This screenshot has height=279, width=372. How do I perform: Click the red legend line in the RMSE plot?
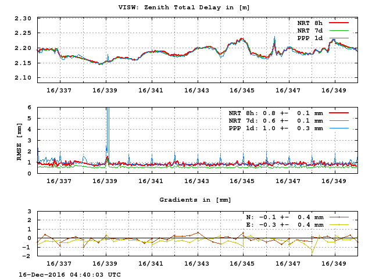[x=339, y=113]
